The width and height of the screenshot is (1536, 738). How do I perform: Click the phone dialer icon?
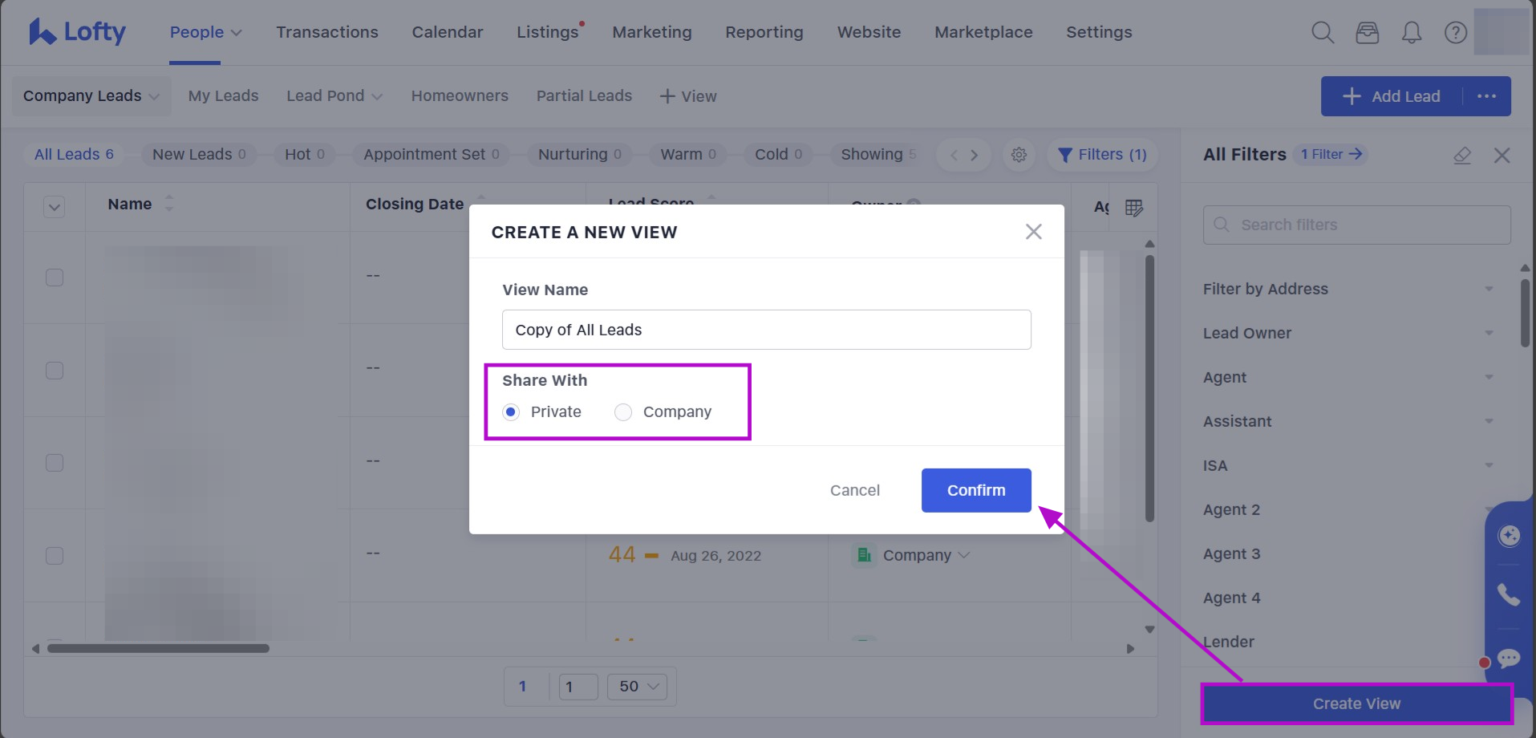(1509, 594)
